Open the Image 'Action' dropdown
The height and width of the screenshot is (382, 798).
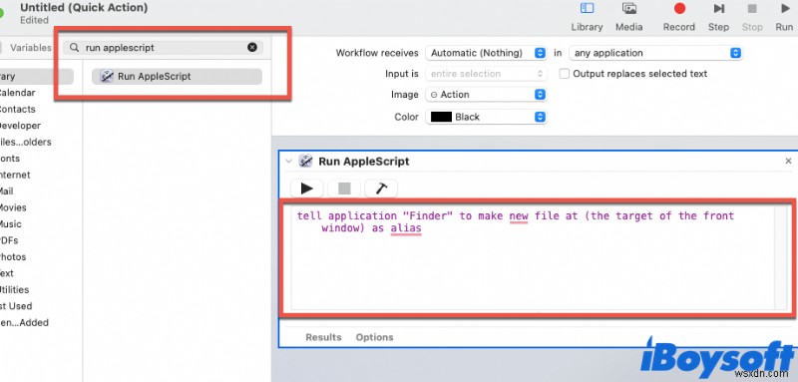pos(486,95)
